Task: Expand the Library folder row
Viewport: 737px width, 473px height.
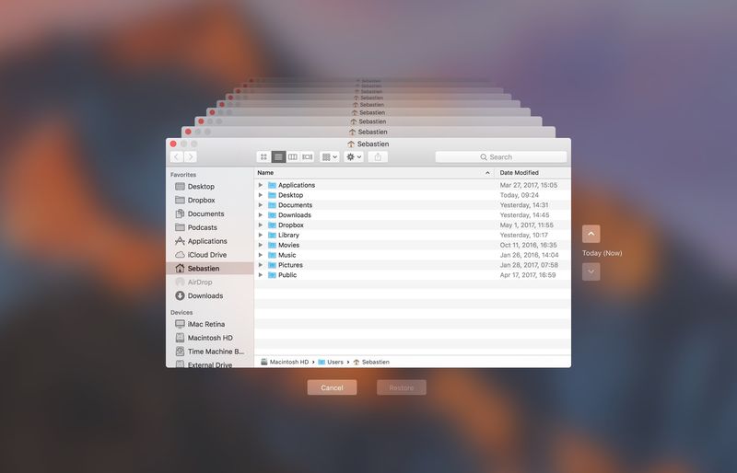Action: [x=261, y=235]
